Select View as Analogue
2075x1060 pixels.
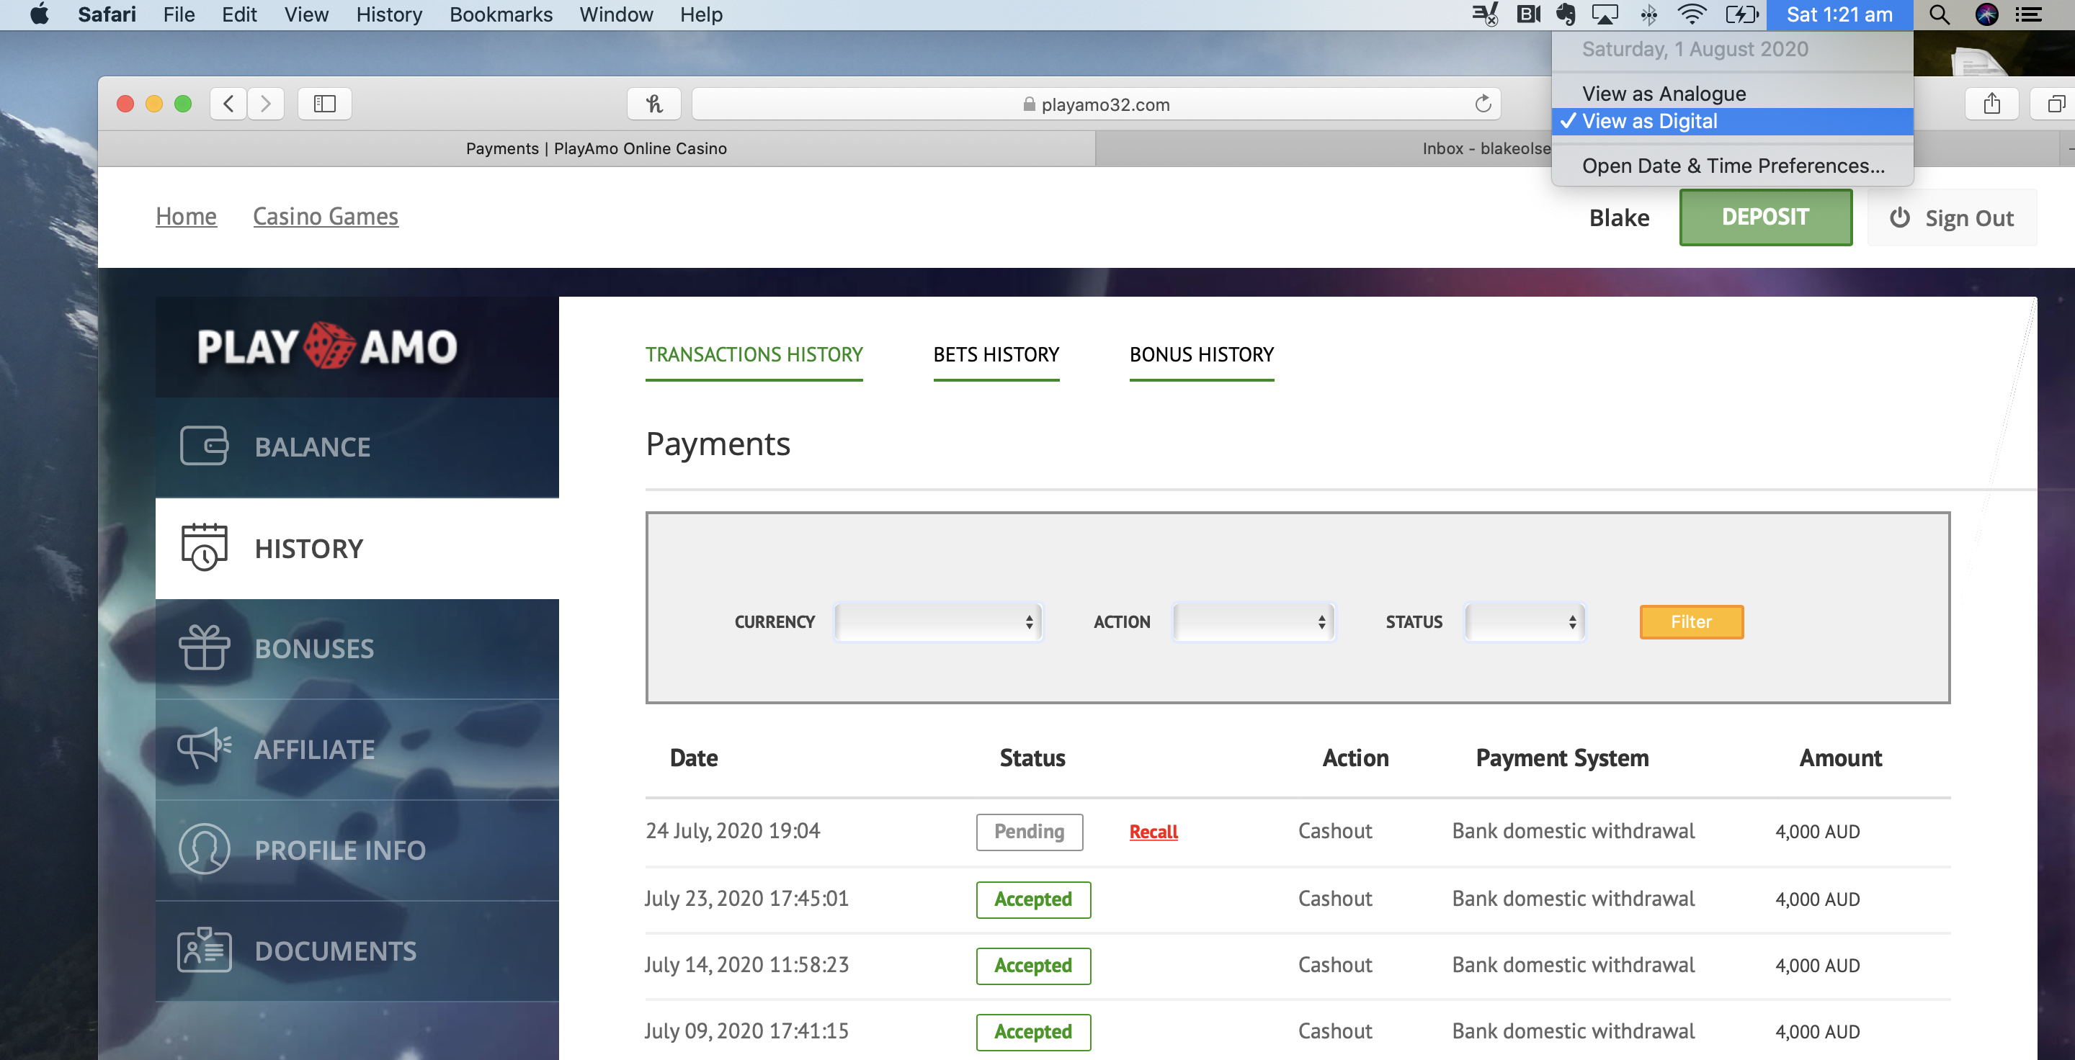point(1732,94)
